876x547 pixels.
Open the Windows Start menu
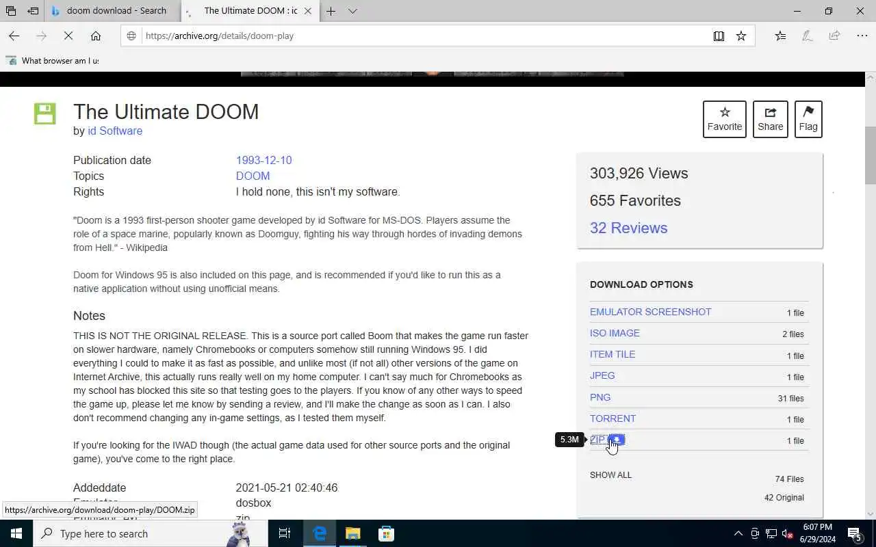click(x=16, y=533)
